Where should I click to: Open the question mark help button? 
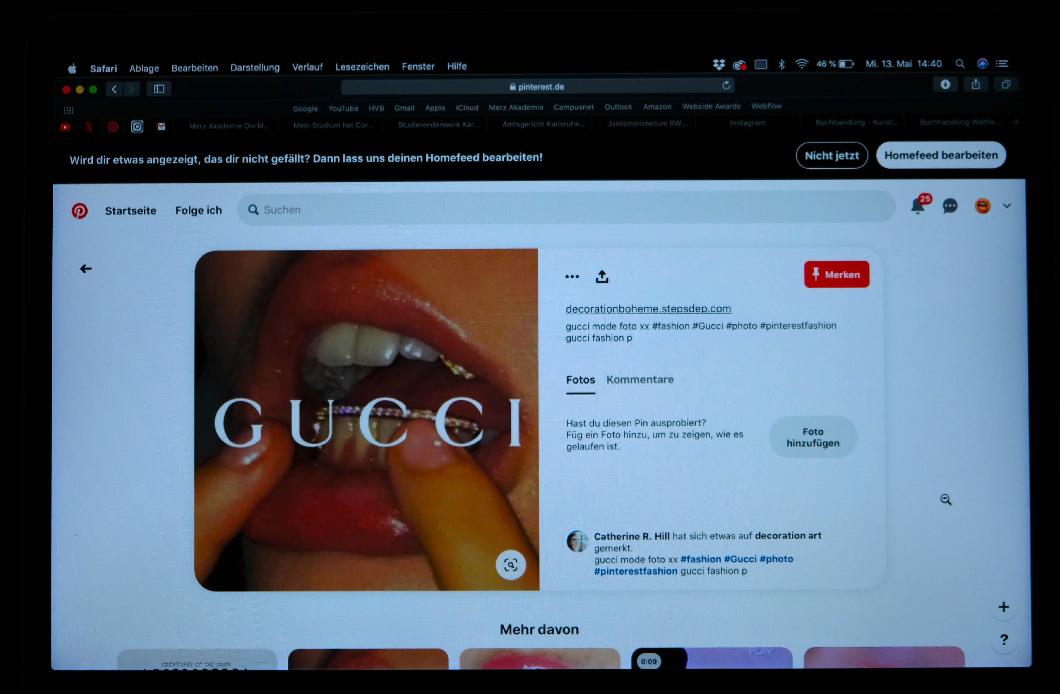click(1004, 640)
